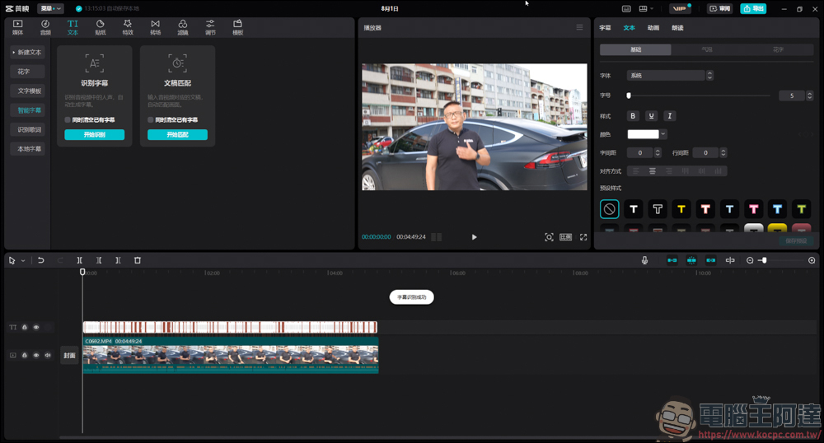824x443 pixels.
Task: Enter fullscreen preview in the player
Action: (x=583, y=237)
